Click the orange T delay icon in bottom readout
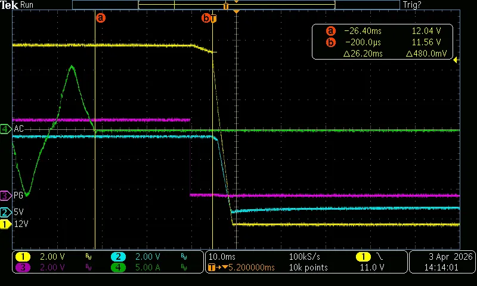The height and width of the screenshot is (286, 477). click(x=212, y=268)
